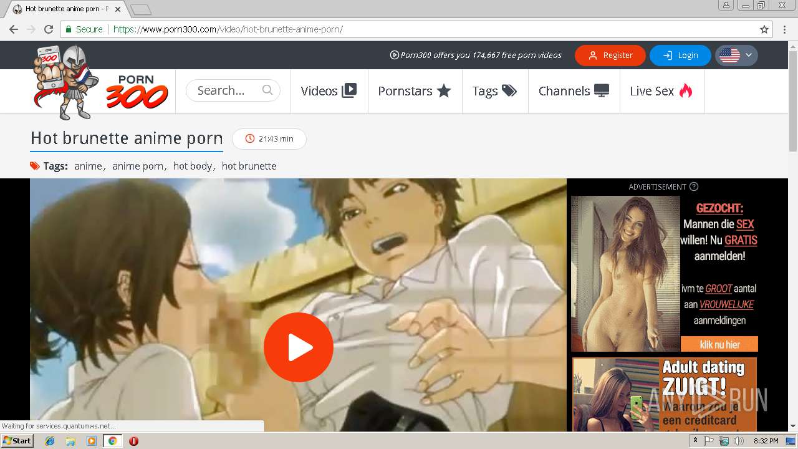798x449 pixels.
Task: Switch to the Chrome taskbar icon
Action: [113, 441]
